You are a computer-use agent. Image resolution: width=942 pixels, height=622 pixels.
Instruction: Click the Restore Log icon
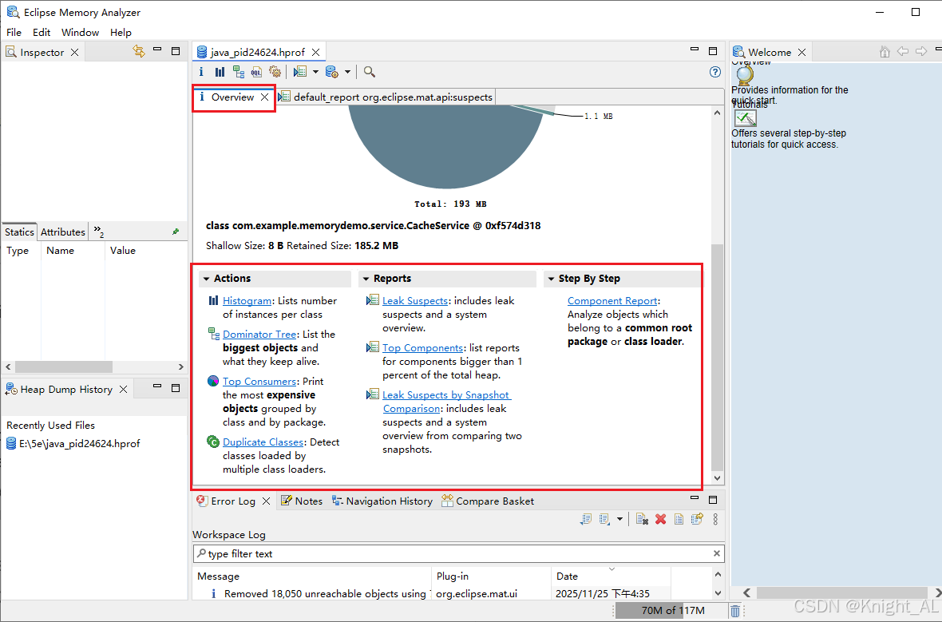[x=697, y=519]
